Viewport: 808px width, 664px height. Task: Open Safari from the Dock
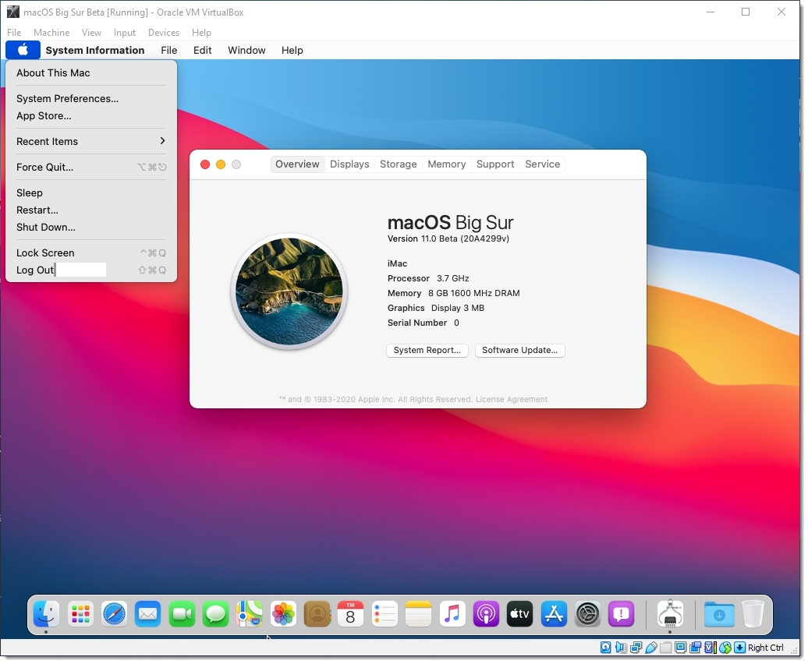pyautogui.click(x=114, y=614)
